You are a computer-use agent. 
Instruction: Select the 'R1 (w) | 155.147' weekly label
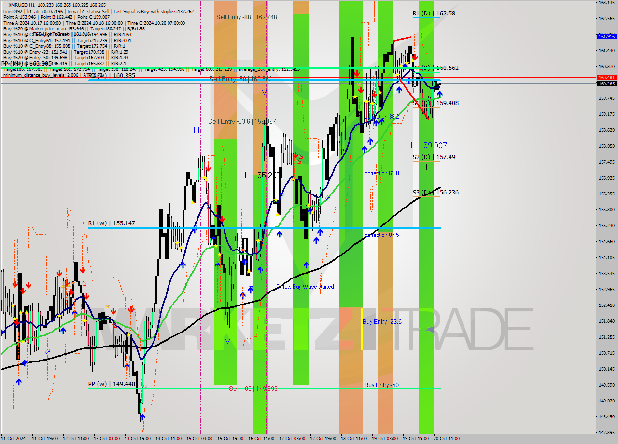112,223
